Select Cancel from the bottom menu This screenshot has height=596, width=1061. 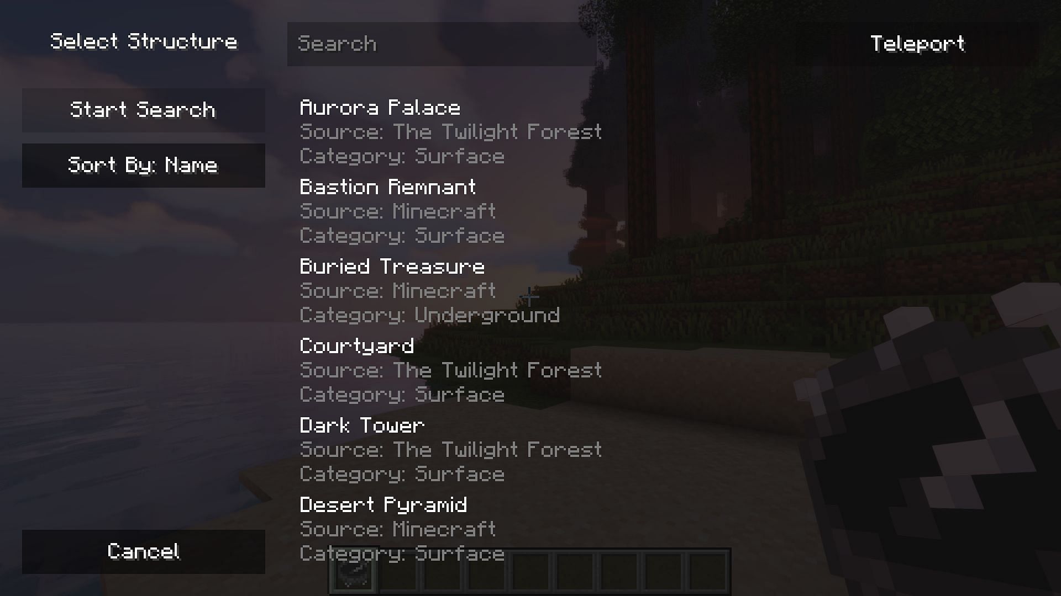coord(144,551)
